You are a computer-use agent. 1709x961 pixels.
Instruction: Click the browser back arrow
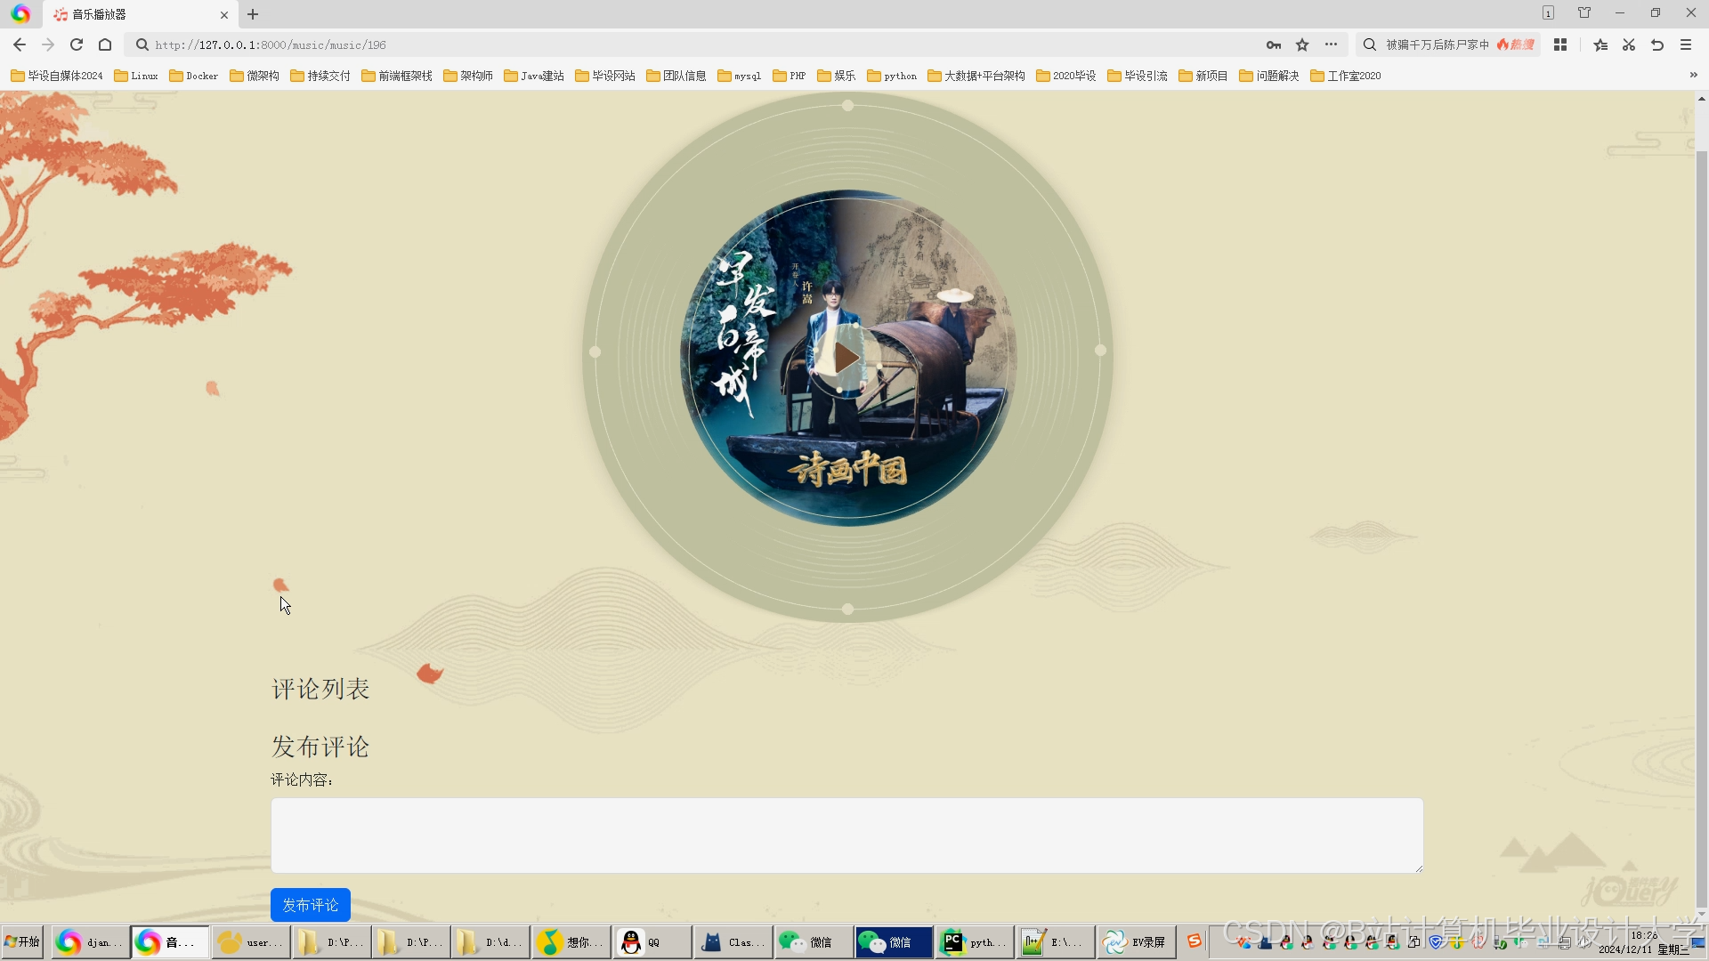20,44
